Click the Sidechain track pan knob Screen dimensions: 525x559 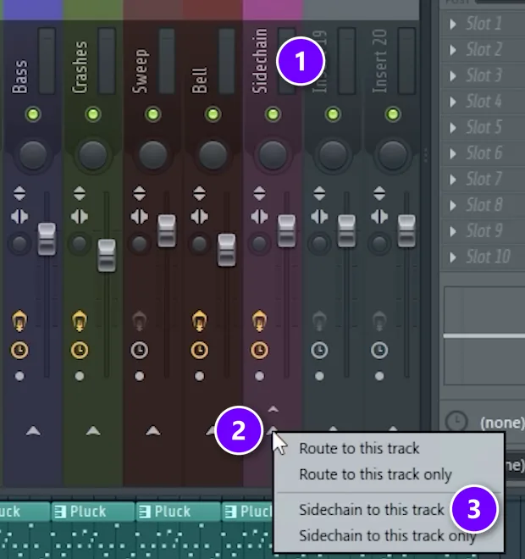coord(273,155)
